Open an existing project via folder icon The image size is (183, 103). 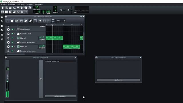click(10, 8)
